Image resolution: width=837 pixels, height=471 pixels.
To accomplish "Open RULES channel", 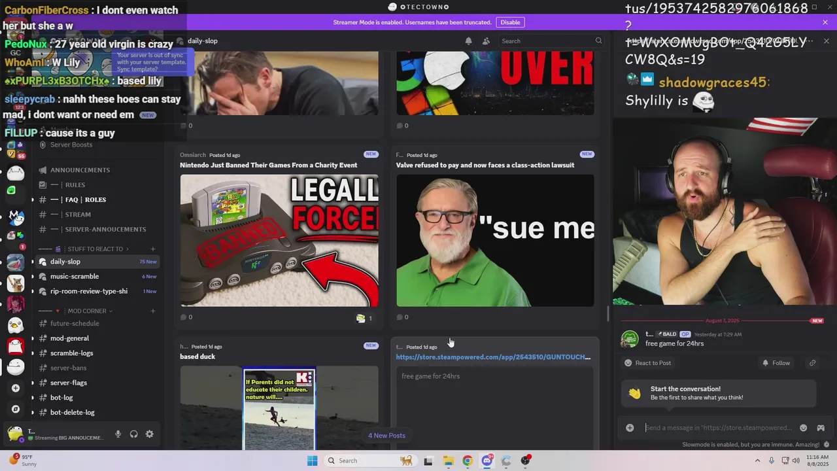I will tap(98, 184).
